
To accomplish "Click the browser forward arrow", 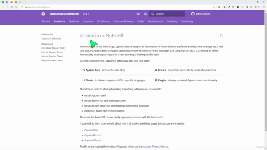I will click(8, 7).
